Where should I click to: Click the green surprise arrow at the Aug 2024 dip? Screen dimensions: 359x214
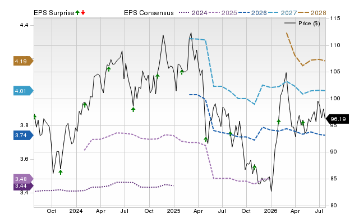coord(134,109)
